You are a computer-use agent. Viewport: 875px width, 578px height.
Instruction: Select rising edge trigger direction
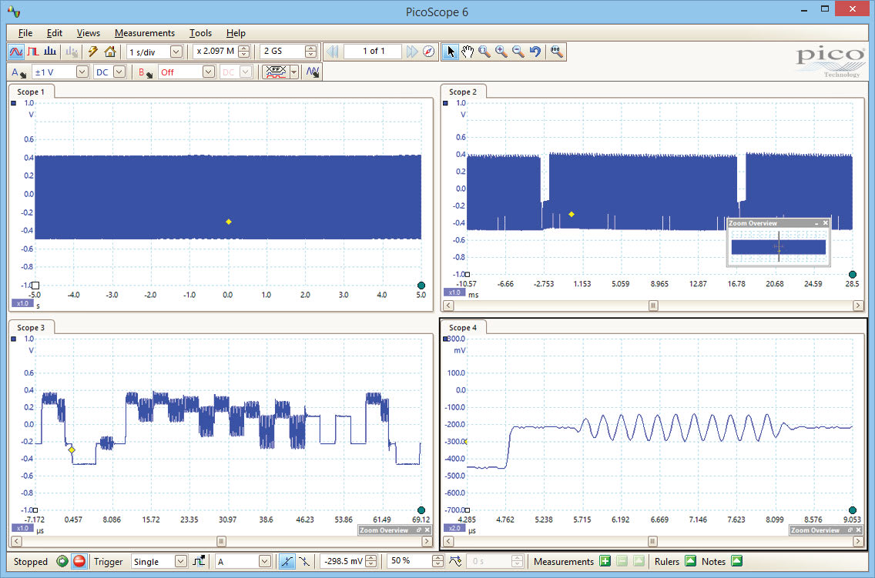click(287, 561)
